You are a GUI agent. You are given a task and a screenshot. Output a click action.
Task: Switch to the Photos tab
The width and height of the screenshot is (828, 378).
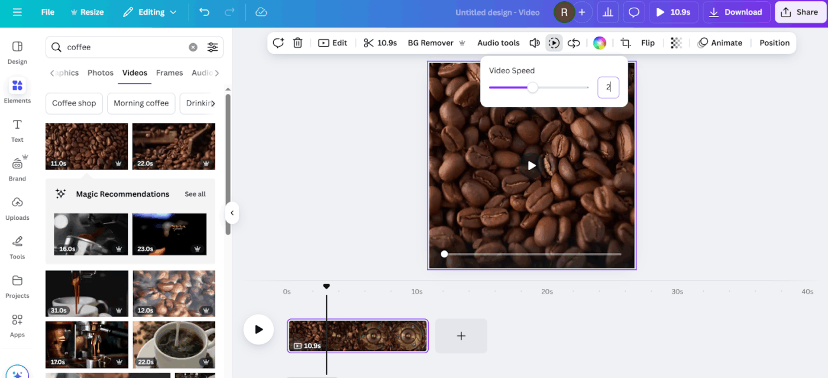[100, 72]
